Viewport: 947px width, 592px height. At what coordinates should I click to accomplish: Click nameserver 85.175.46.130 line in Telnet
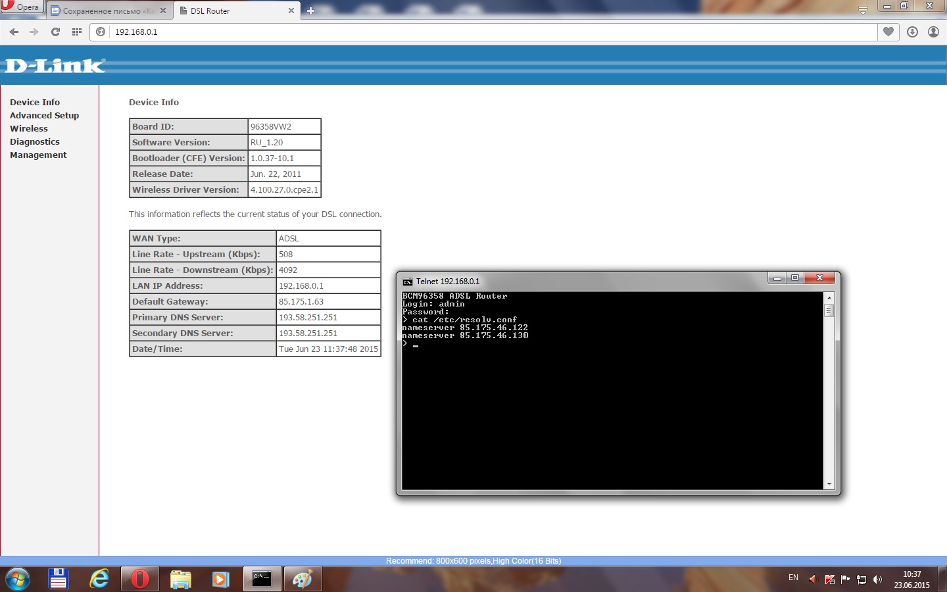click(465, 335)
